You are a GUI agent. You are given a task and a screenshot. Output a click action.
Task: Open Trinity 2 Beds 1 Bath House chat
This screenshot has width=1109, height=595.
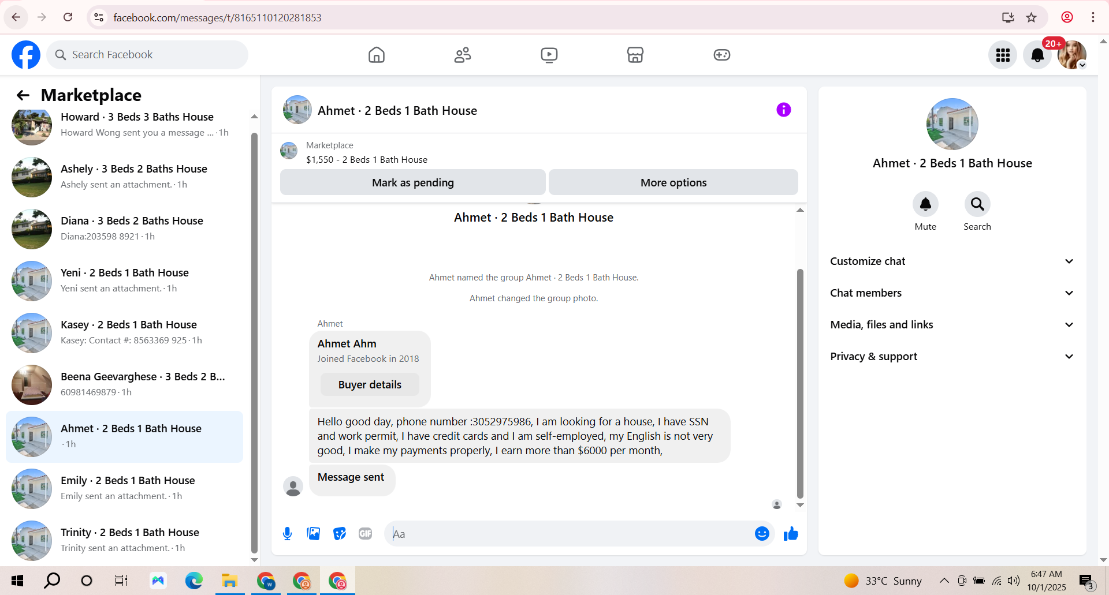[x=124, y=540]
